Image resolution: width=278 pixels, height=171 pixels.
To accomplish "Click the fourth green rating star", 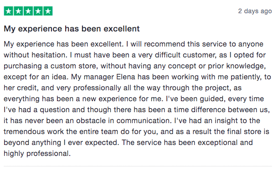I will [x=38, y=11].
